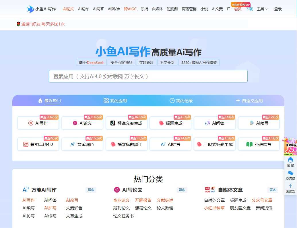Switch to the 我的记录 tab

182,101
